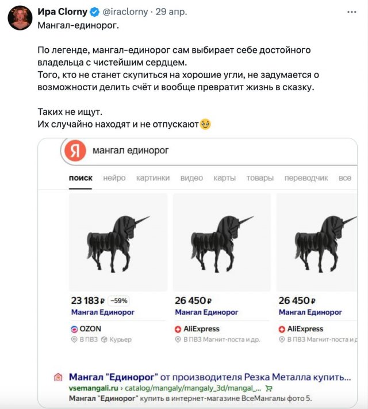Click the shopping cart icon in the result URL
Image resolution: width=368 pixels, height=409 pixels.
[x=269, y=388]
